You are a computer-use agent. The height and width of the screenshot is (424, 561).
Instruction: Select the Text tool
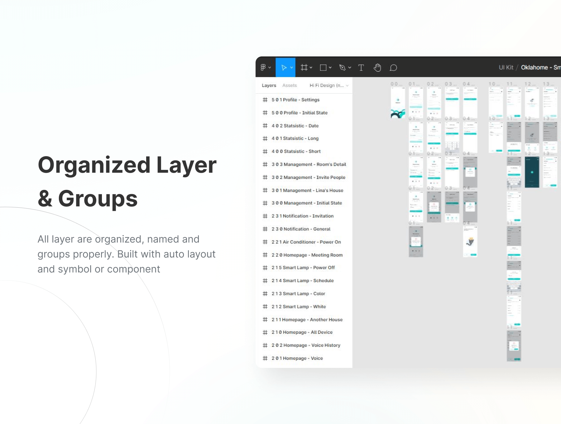(361, 68)
